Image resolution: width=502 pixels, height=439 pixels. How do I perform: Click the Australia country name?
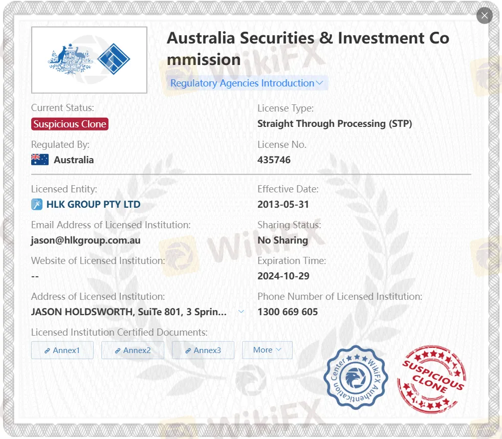(x=74, y=160)
